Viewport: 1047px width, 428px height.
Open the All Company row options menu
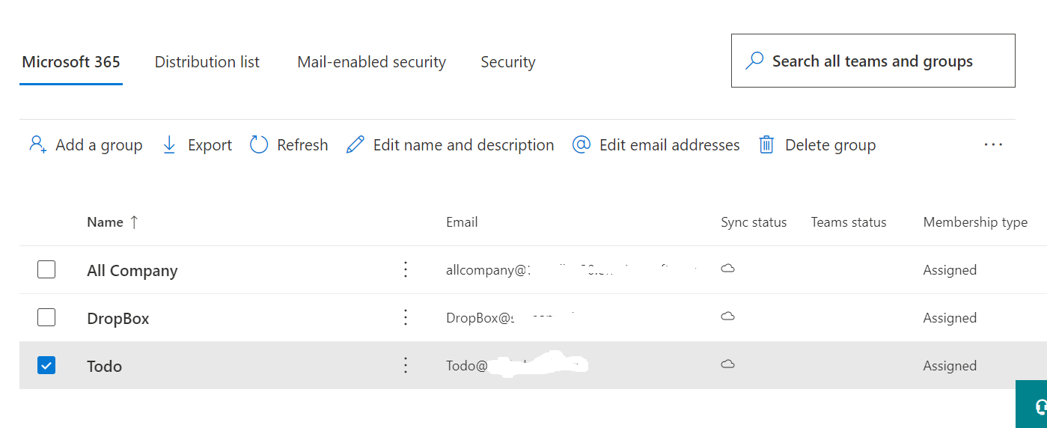(x=406, y=269)
